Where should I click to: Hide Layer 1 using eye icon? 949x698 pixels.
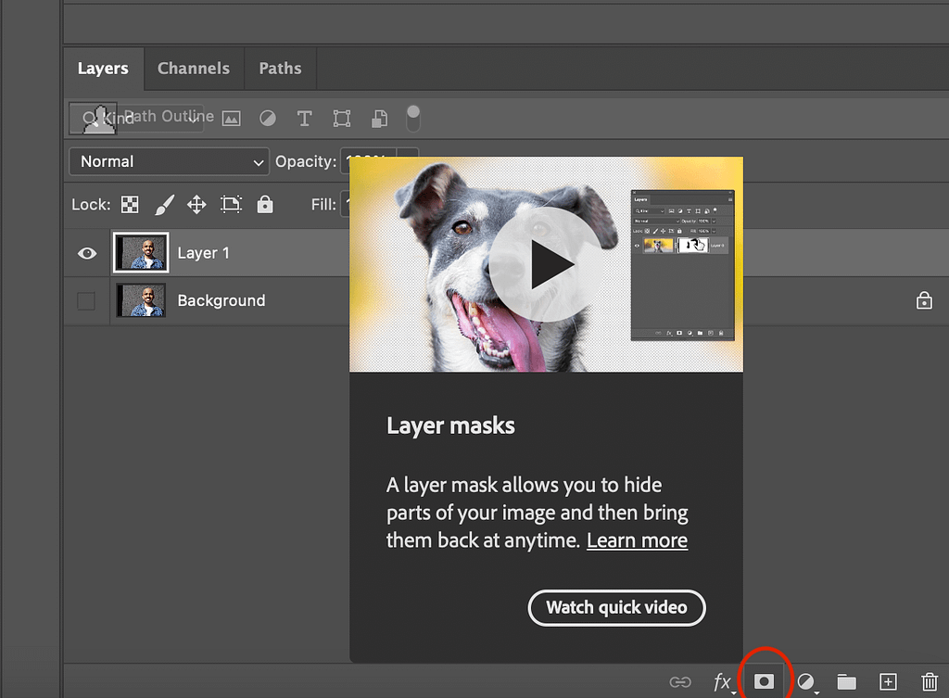87,253
